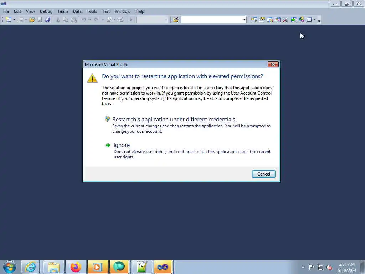The width and height of the screenshot is (365, 274).
Task: Click the Undo arrow icon
Action: point(84,20)
